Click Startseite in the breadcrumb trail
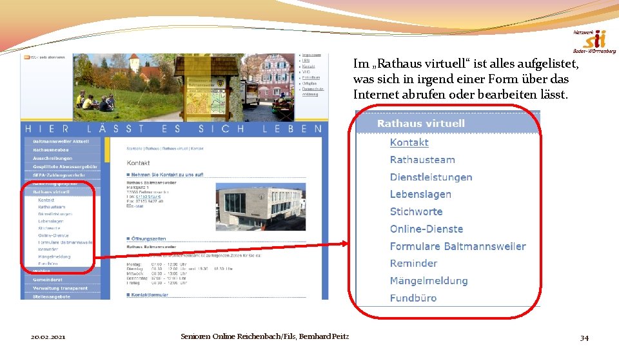Screen dimensions: 619x348 134,149
